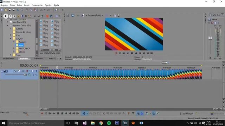Save preview snapshot to file
This screenshot has height=126, width=225.
tap(119, 15)
